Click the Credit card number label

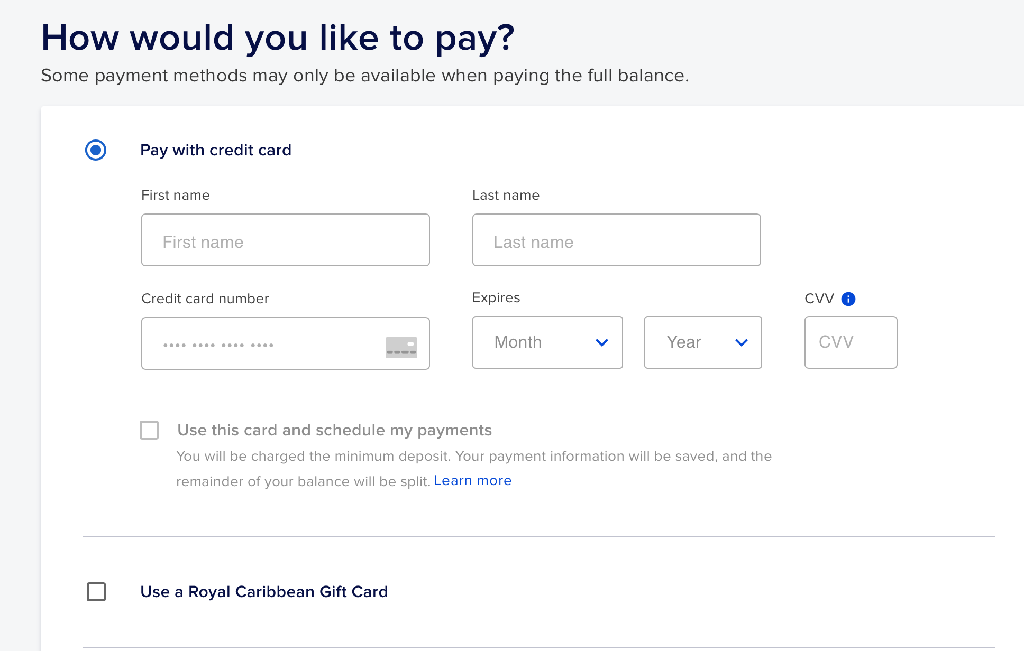(x=205, y=299)
